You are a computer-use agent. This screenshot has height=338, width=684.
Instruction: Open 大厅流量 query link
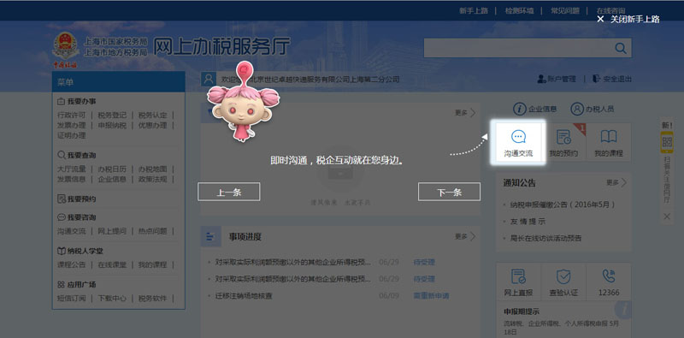click(x=72, y=169)
